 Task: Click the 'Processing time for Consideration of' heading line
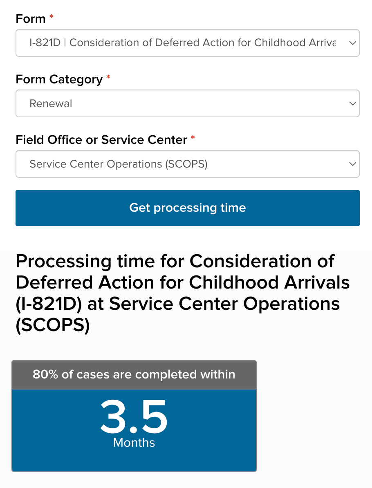pyautogui.click(x=175, y=261)
